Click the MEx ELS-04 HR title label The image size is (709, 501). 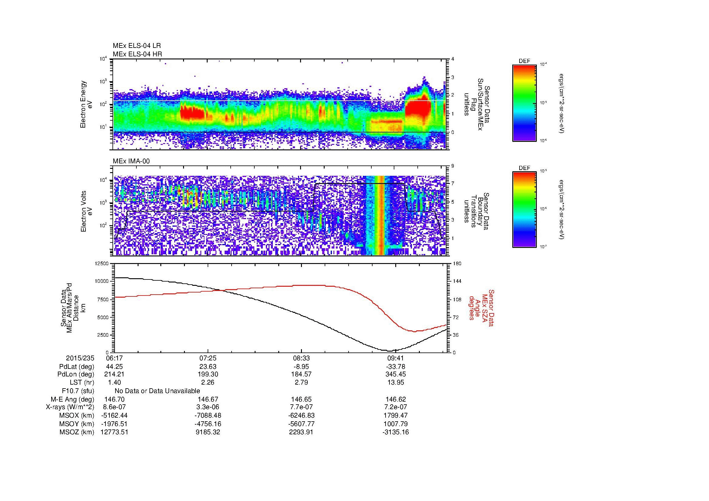[x=137, y=54]
